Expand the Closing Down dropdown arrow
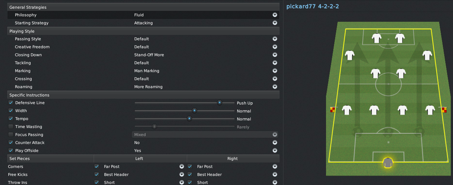Viewport: 453px width, 185px height. click(x=275, y=55)
